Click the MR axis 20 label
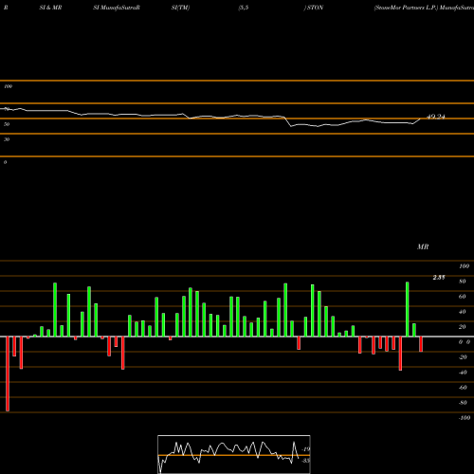The image size is (474, 474). pyautogui.click(x=463, y=327)
